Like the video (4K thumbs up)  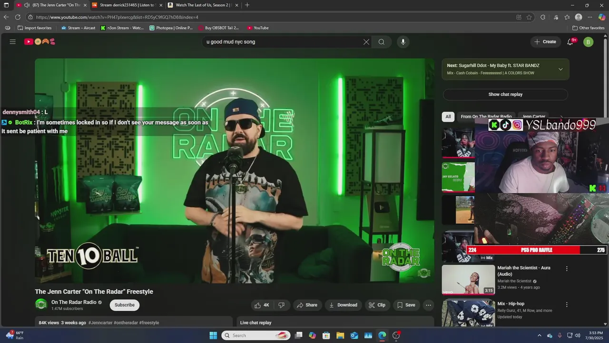click(x=262, y=305)
